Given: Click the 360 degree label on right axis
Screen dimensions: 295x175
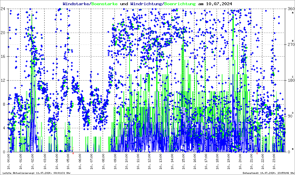Looking at the screenshot, I should [291, 9].
